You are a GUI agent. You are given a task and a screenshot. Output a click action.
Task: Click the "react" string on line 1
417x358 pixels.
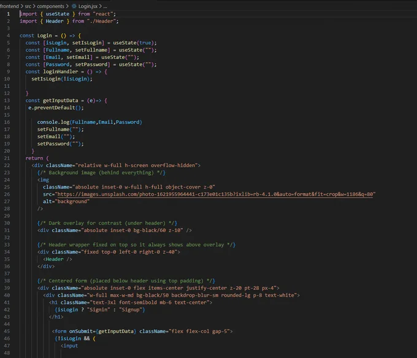[102, 14]
